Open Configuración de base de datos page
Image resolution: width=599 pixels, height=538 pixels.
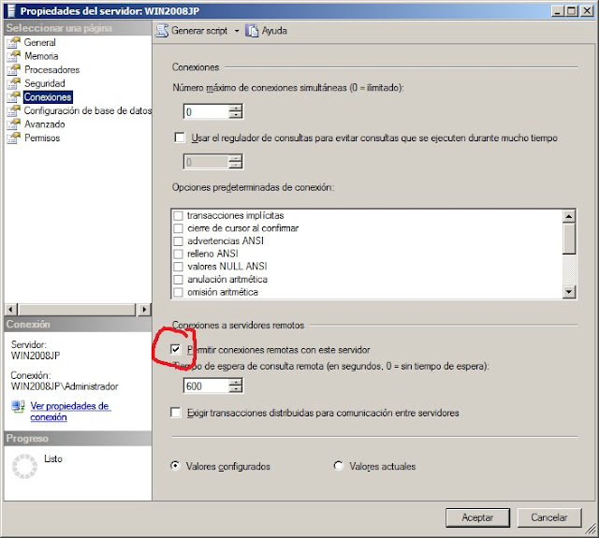click(87, 110)
